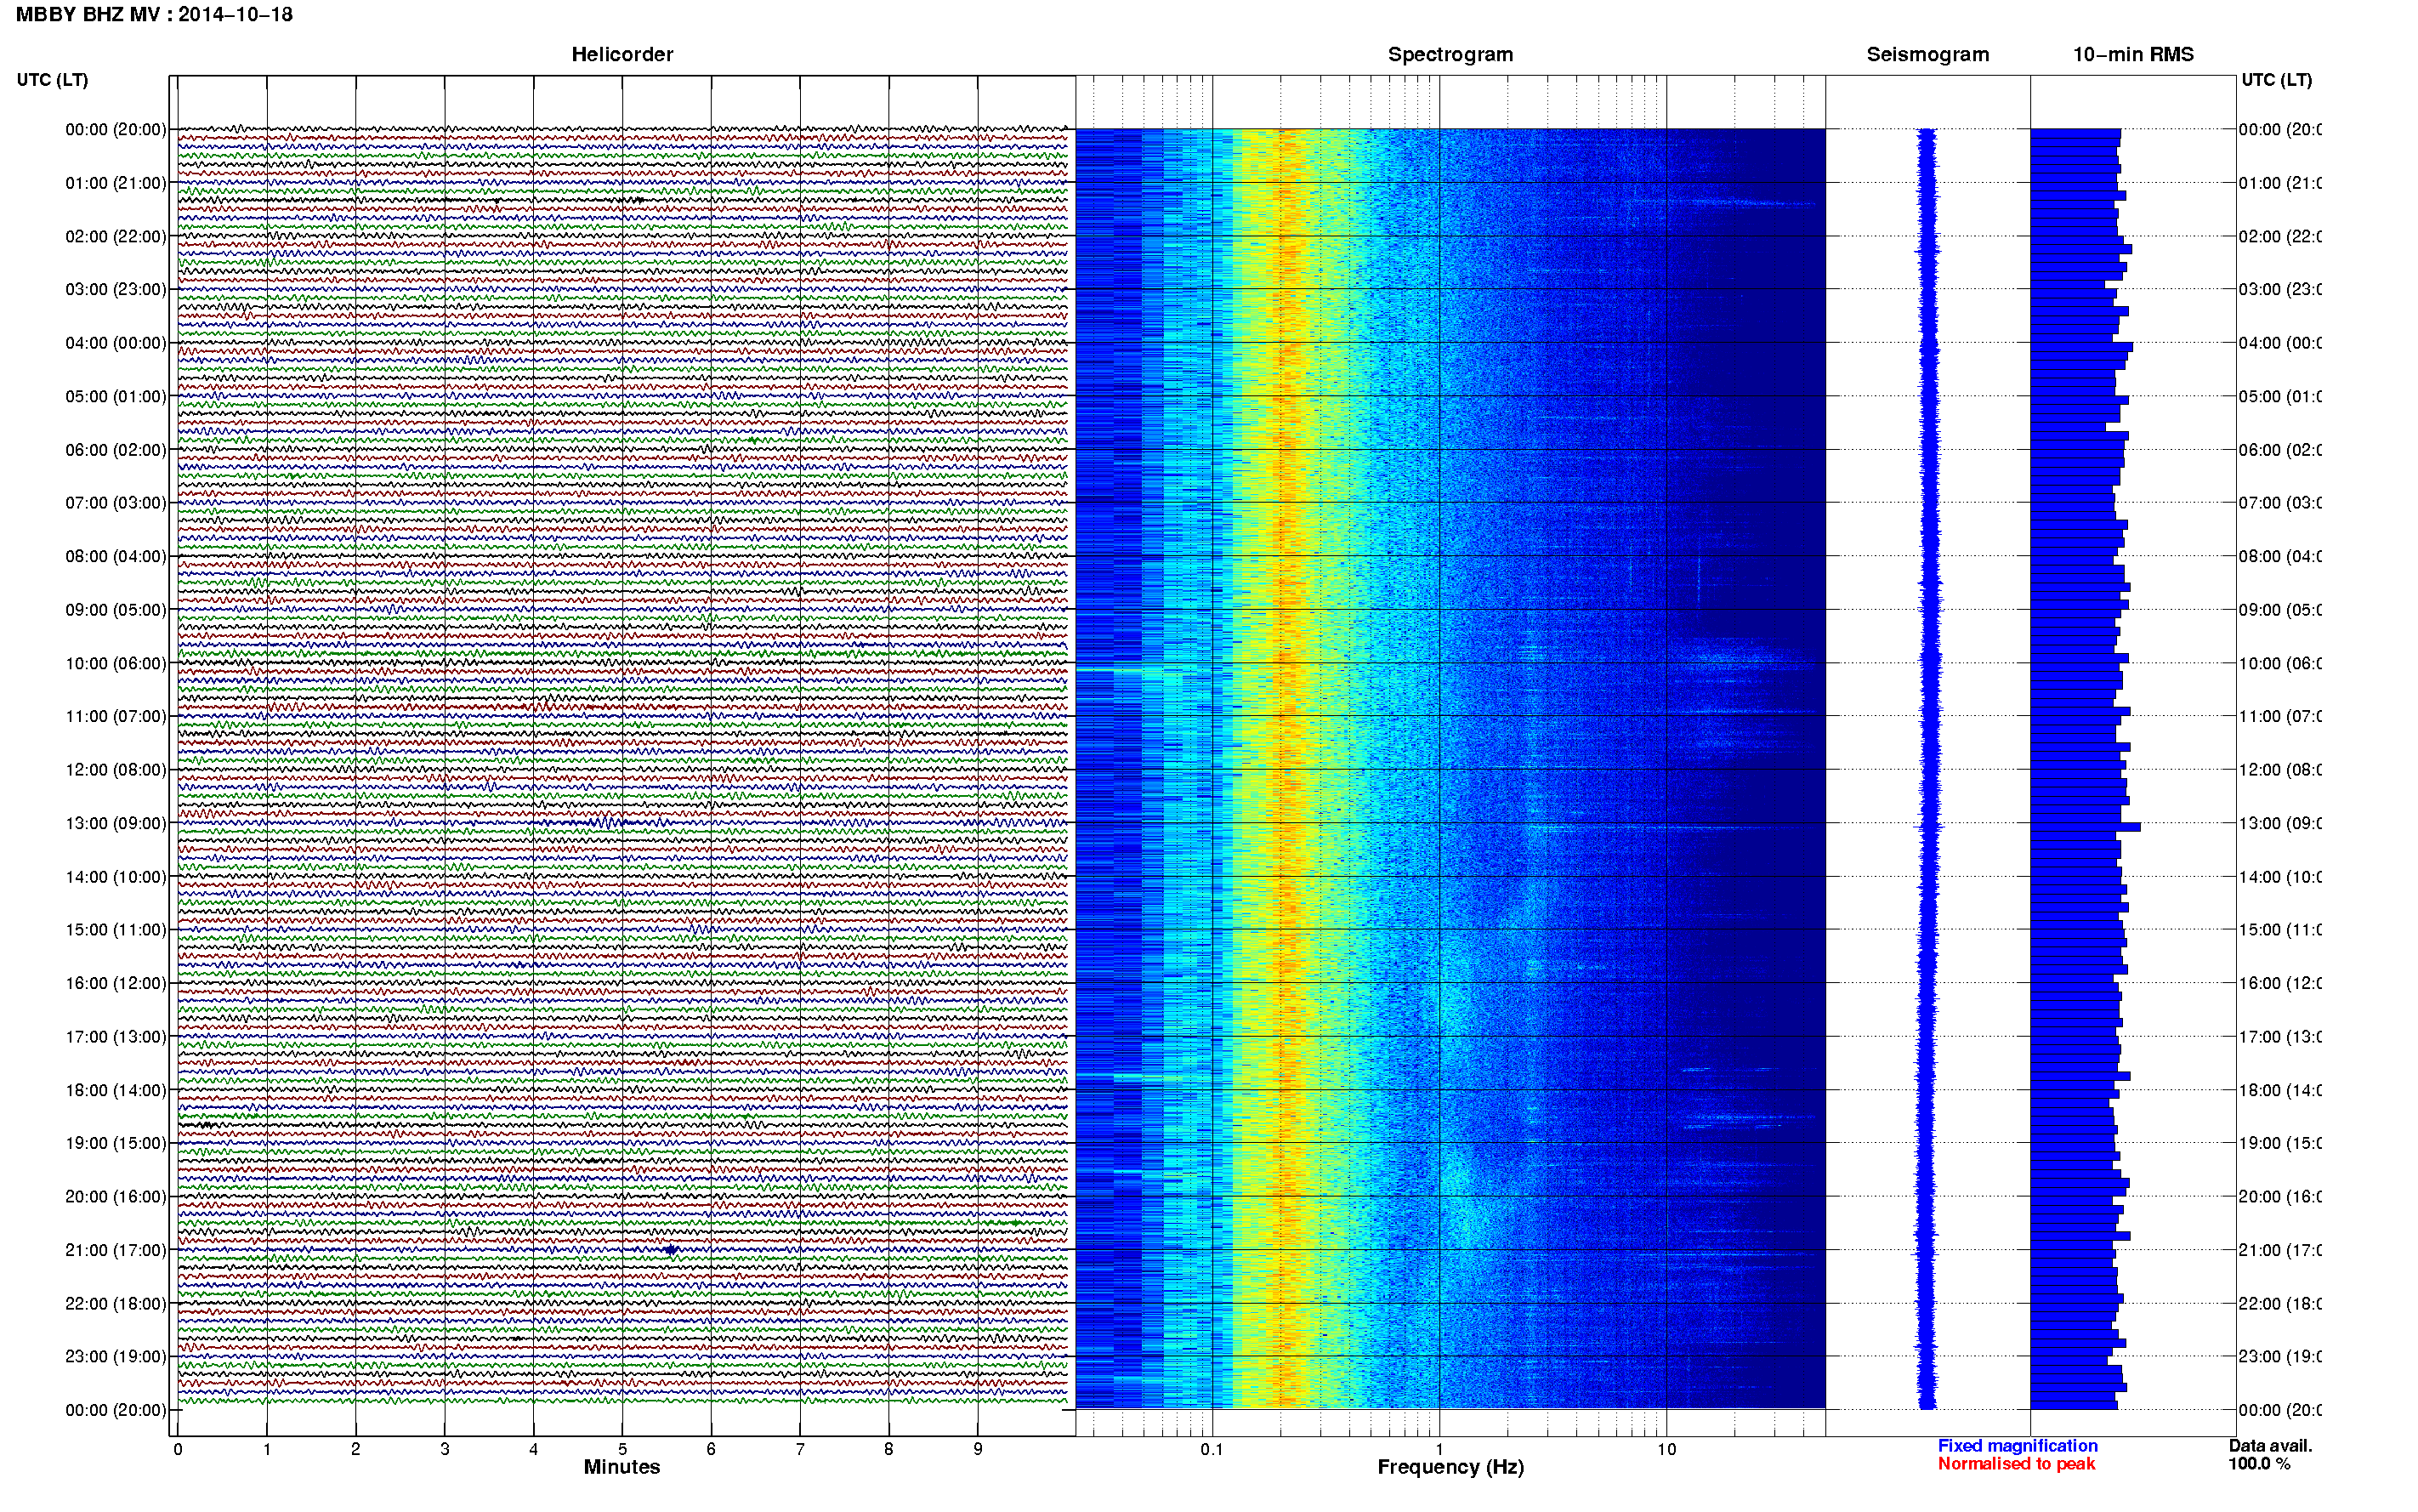Image resolution: width=2418 pixels, height=1512 pixels.
Task: Click minute tick '5' under the helicorder
Action: coord(622,1449)
